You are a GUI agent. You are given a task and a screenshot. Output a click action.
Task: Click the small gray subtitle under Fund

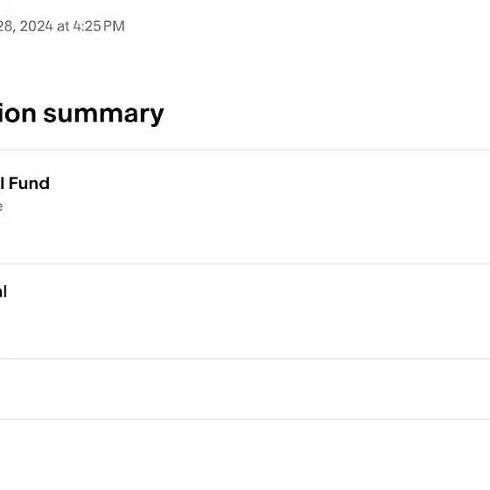1,206
